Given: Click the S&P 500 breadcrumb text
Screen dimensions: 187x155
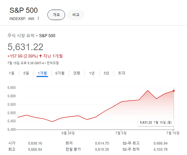Looking at the screenshot, I should 47,36.
